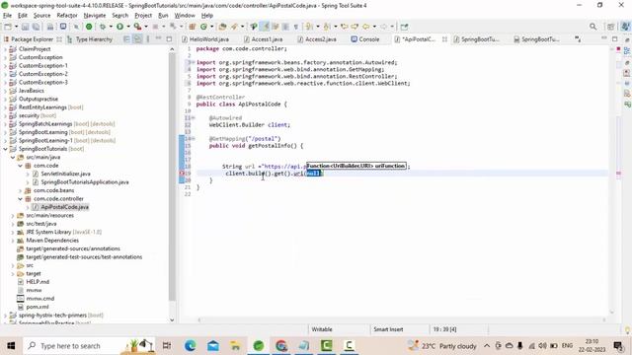Expand the src/main/resources folder

click(x=13, y=216)
